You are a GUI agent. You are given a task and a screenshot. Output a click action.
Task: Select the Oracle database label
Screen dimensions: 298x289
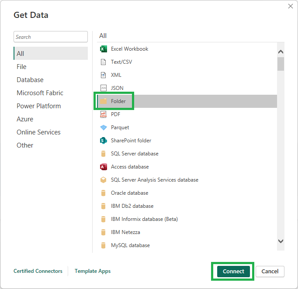click(130, 193)
